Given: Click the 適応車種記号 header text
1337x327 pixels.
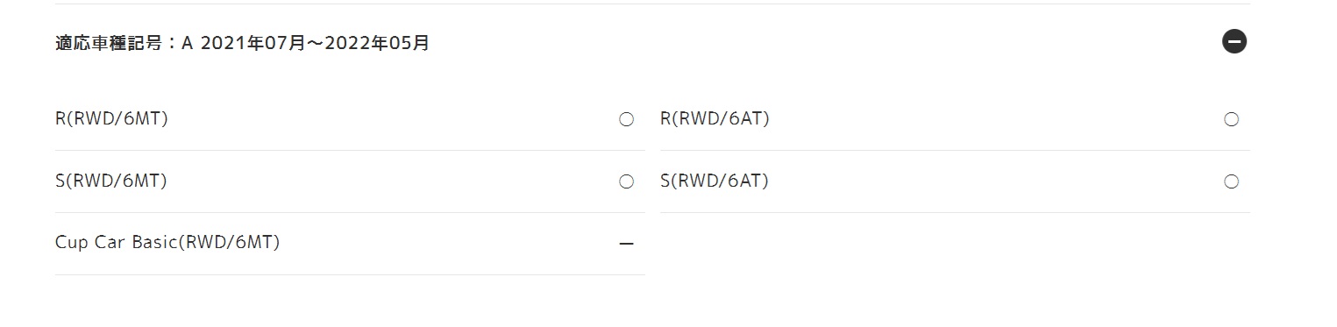Looking at the screenshot, I should [x=109, y=43].
